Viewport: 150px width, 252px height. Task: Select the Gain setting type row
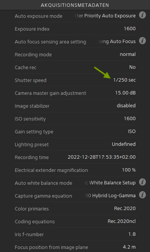pyautogui.click(x=75, y=131)
